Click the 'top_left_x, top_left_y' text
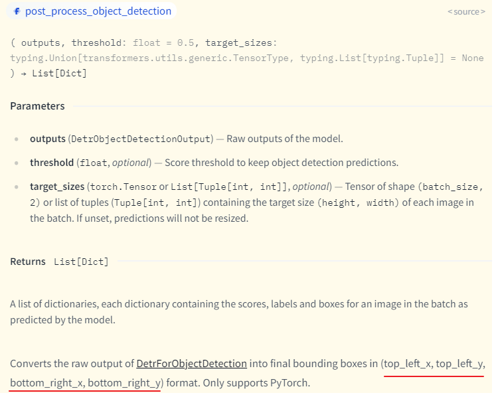Screen dimensions: 498x397 click(x=434, y=364)
